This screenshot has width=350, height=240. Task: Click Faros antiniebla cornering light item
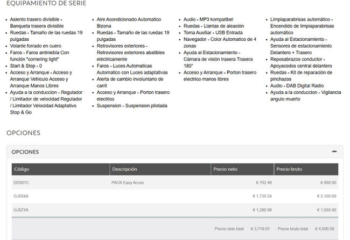39,56
